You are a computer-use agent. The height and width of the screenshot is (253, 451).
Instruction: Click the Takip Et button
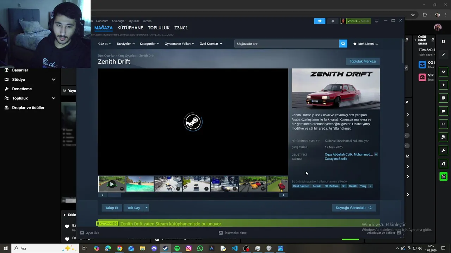coord(112,208)
